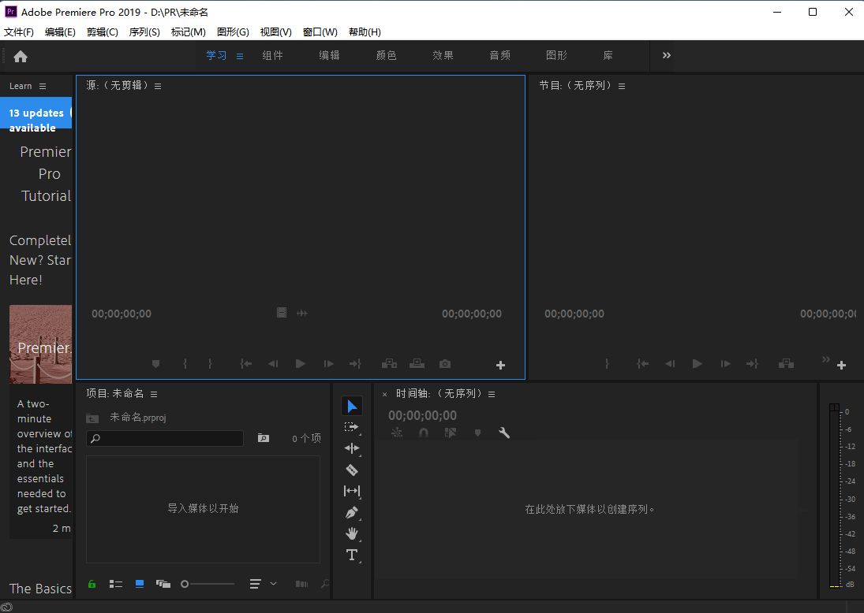Add marker in Source monitor
This screenshot has height=613, width=864.
[x=156, y=364]
